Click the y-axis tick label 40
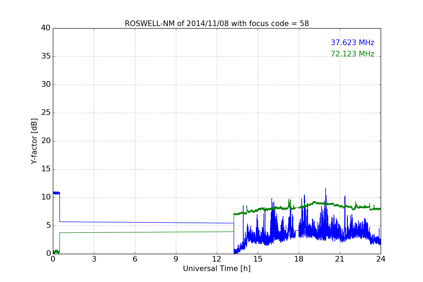Screen dimensions: 423x282 click(46, 28)
